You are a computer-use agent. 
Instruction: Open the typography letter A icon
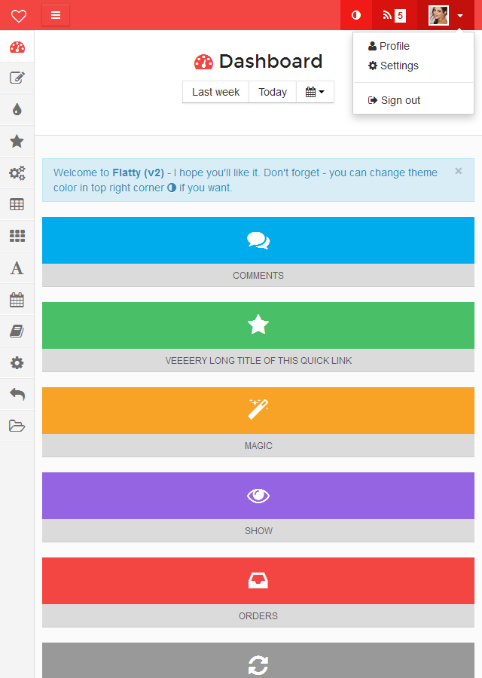[17, 268]
